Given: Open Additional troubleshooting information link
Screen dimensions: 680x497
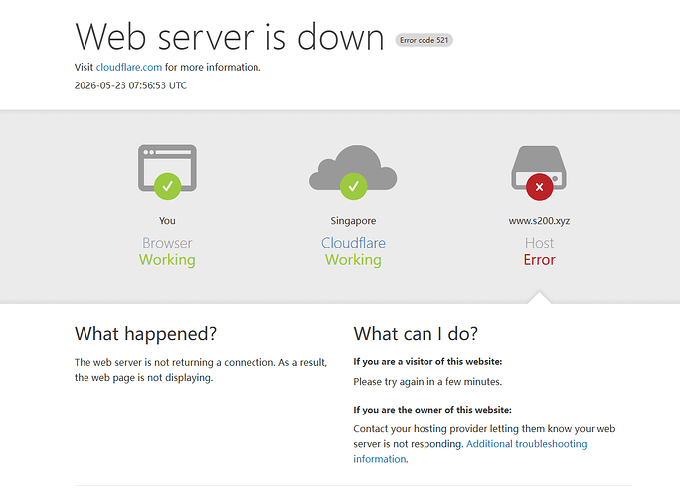Looking at the screenshot, I should pos(469,451).
